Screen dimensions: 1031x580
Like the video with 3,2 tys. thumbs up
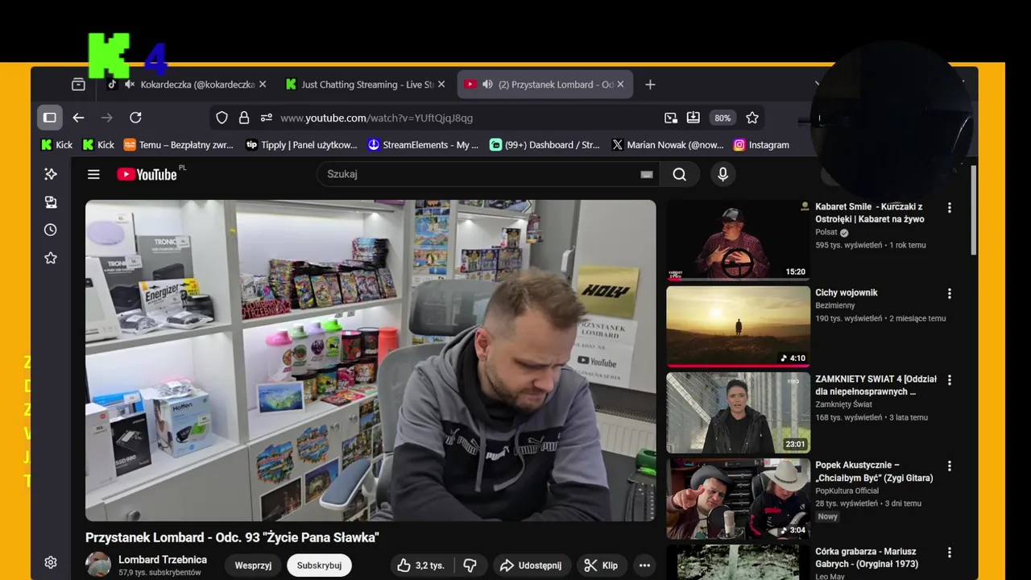420,565
